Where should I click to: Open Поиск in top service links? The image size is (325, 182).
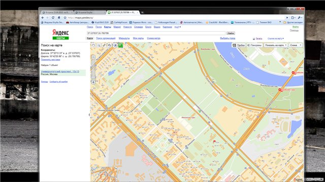(x=90, y=27)
